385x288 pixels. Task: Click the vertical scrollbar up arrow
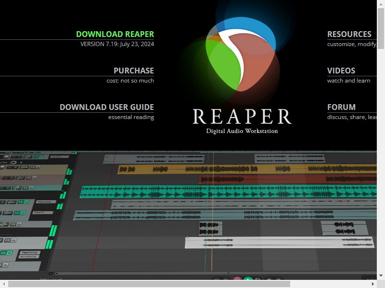tap(381, 4)
